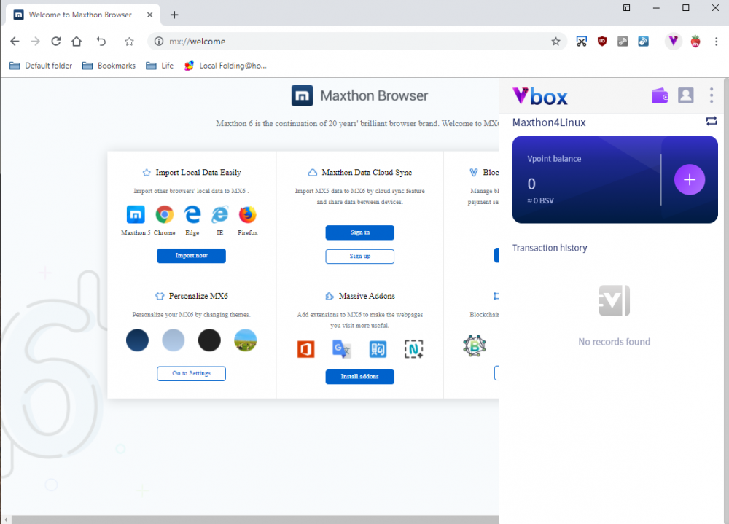729x524 pixels.
Task: Bookmark this page with the address bar star
Action: coord(555,42)
